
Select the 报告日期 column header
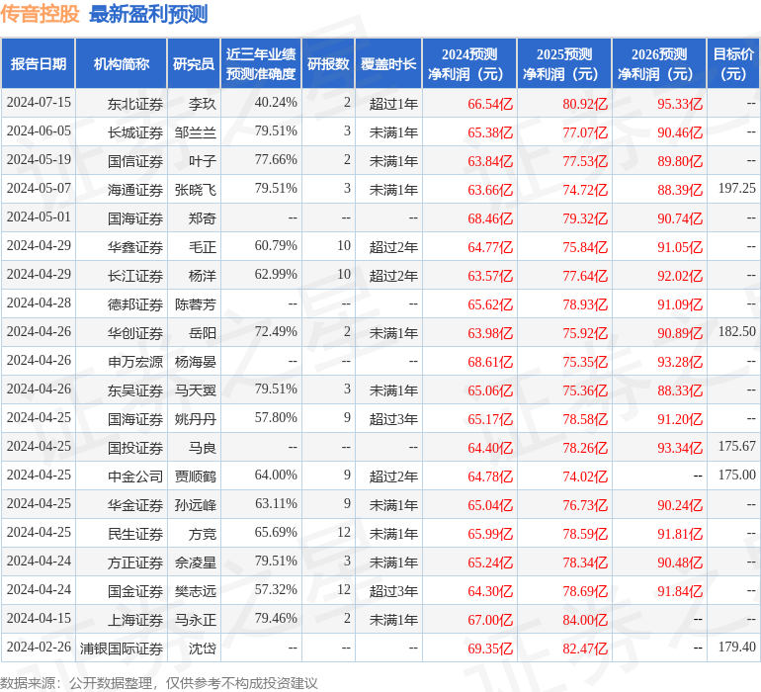click(x=38, y=63)
